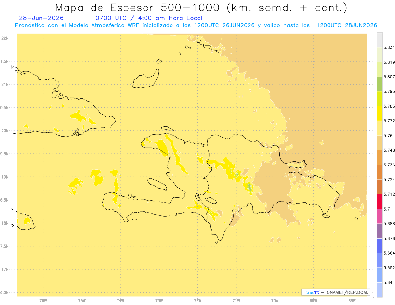Click the orange legend band between 5.736 and 5.748
The image size is (395, 305).
point(380,158)
